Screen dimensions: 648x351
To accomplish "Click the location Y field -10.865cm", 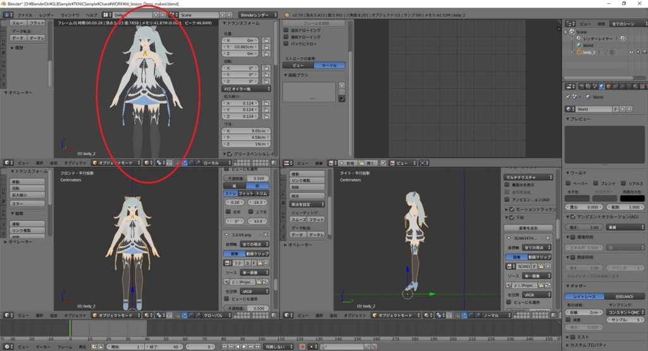I will tap(240, 47).
